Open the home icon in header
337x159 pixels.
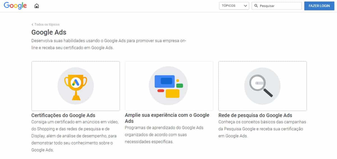pos(37,6)
